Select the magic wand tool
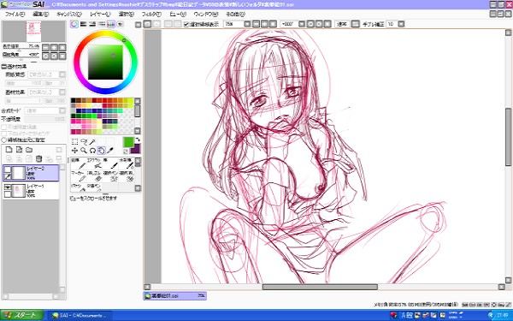Screen dimensions: 513x321 click(92, 141)
